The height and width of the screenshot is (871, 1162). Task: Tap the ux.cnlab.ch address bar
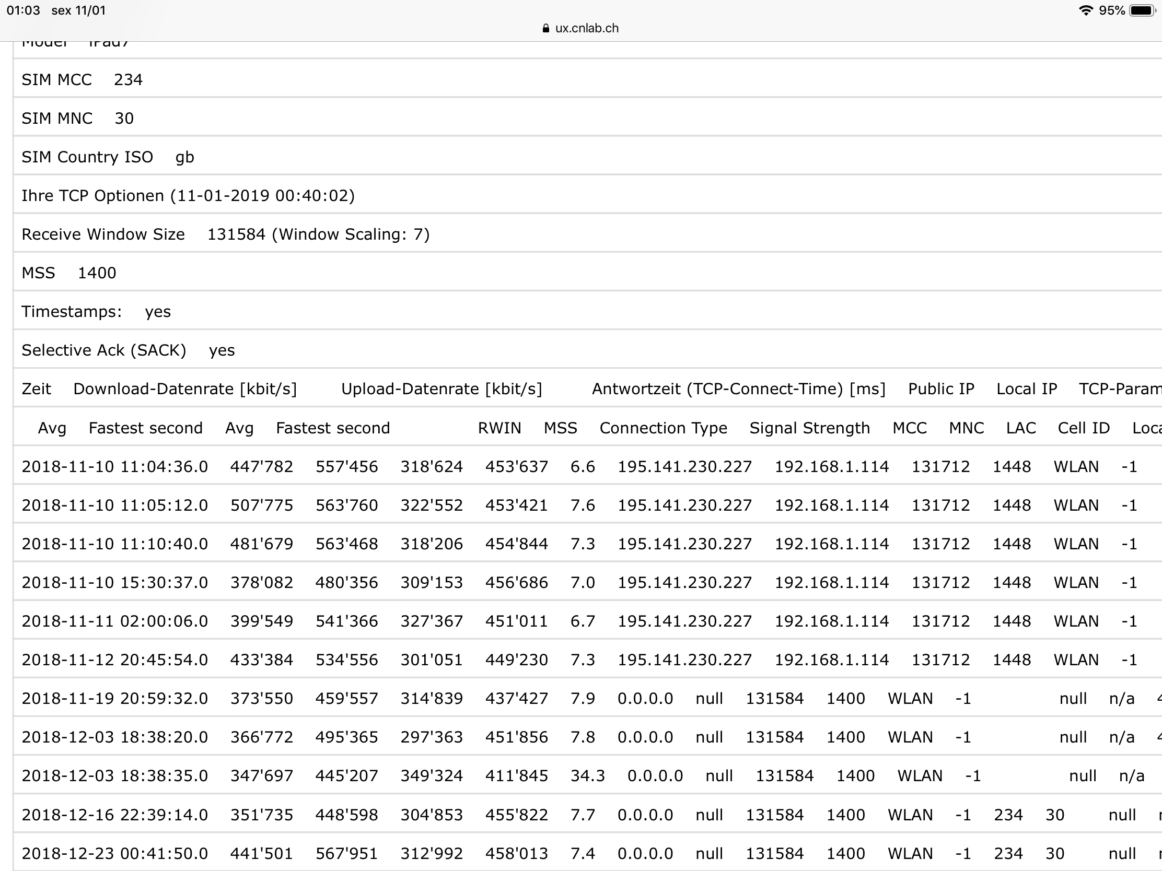pyautogui.click(x=586, y=28)
